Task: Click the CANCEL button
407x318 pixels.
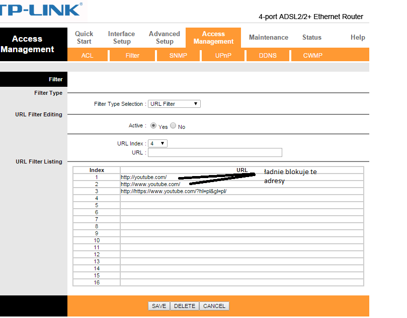Action: pyautogui.click(x=214, y=306)
